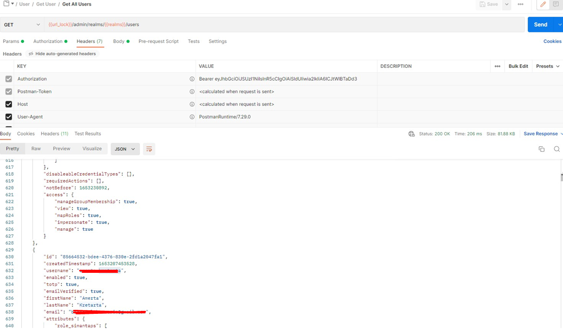Open the three-dot menu near Save
Viewport: 563px width, 329px height.
pos(520,5)
